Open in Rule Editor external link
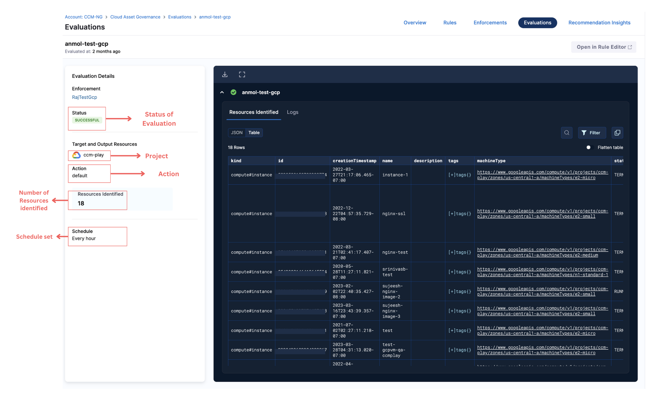This screenshot has height=394, width=660. (x=604, y=47)
